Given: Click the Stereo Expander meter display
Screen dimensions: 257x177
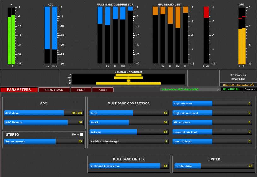Looking at the screenshot, I should coord(128,79).
